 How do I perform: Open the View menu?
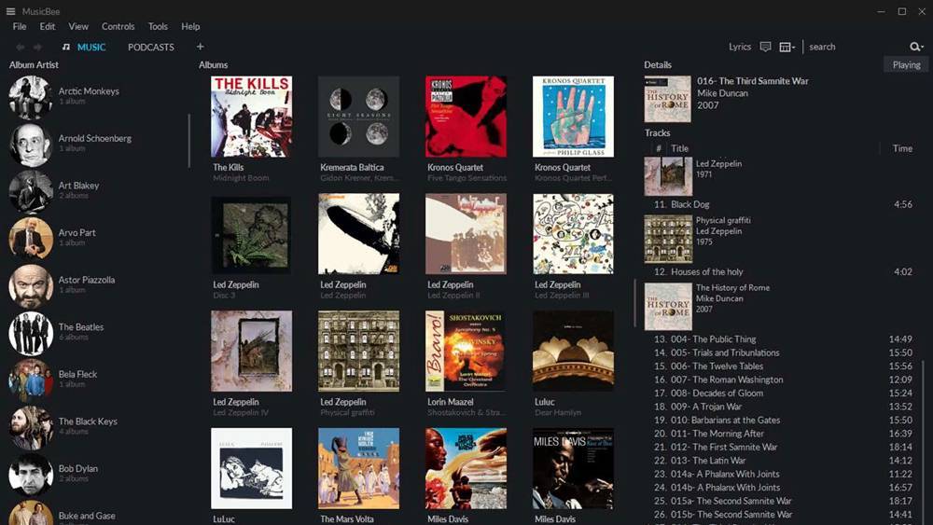(78, 26)
